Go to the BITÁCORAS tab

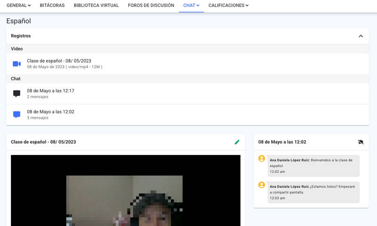click(52, 5)
